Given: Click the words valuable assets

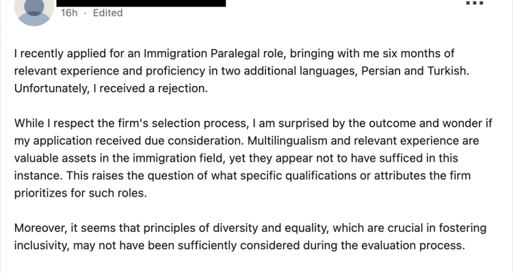Looking at the screenshot, I should (55, 158).
